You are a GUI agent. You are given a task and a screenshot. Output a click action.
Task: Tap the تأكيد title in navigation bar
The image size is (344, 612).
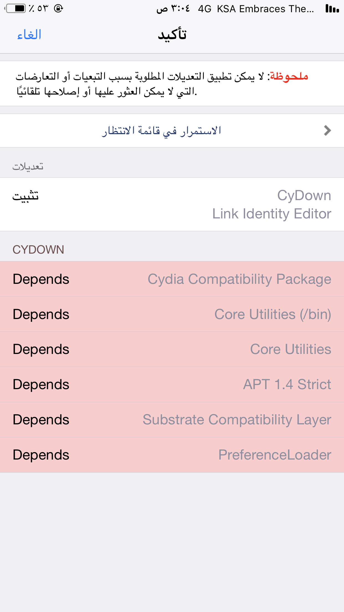172,35
